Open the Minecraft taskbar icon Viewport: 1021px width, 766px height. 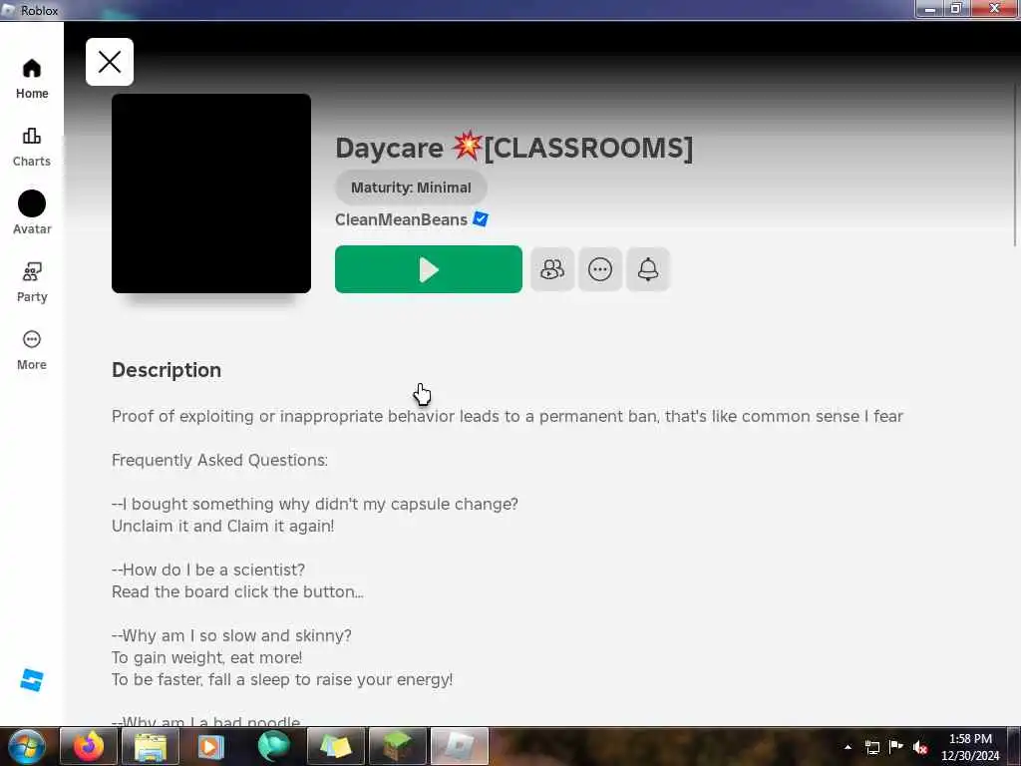point(397,746)
